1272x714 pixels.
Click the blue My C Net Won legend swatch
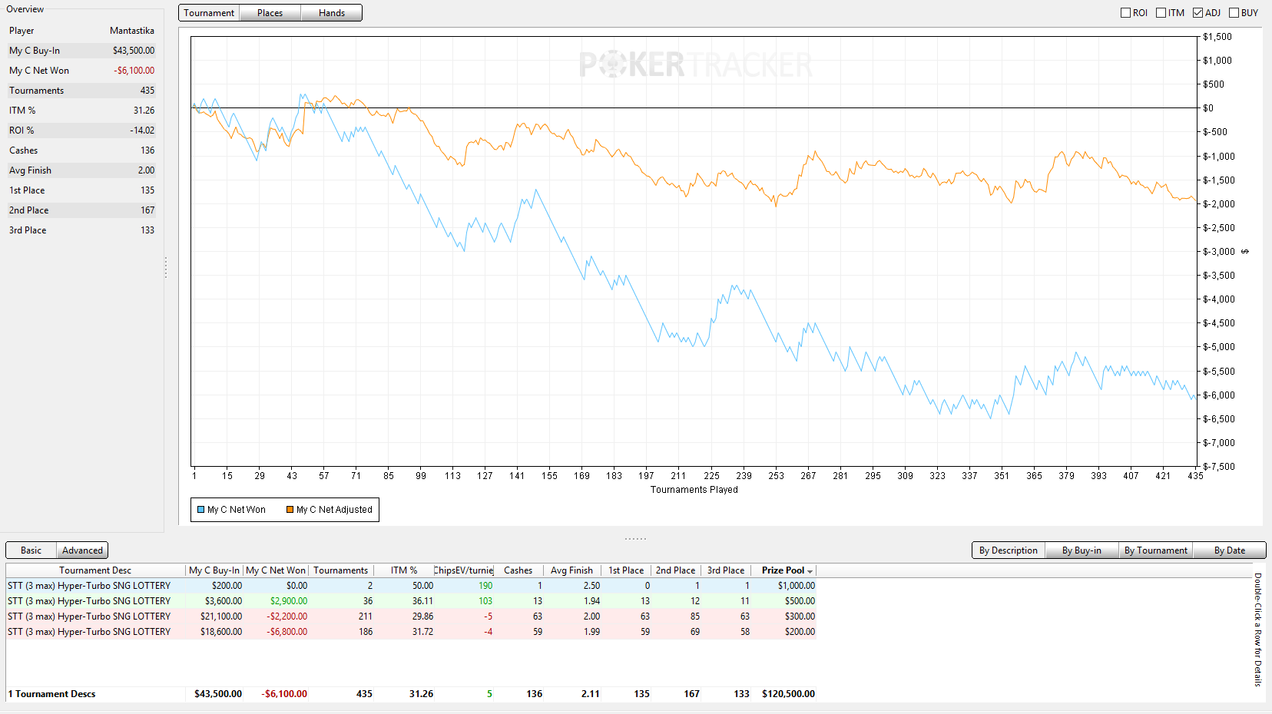point(201,510)
